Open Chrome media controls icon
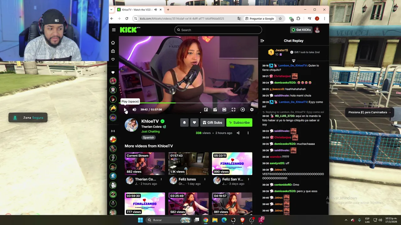Screen dimensions: 401x225 point(310,19)
